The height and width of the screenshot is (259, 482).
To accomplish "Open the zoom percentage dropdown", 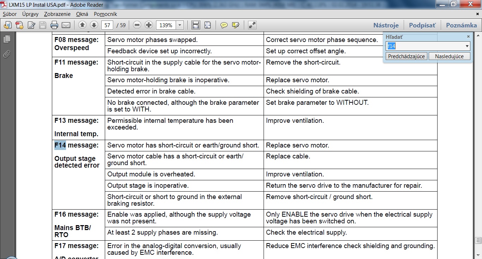I will (180, 25).
